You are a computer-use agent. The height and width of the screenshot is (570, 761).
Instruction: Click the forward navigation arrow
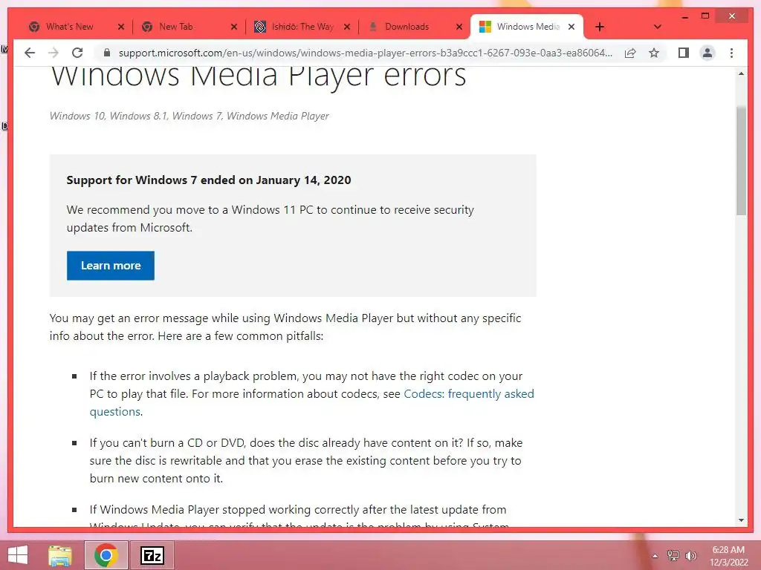click(x=54, y=53)
